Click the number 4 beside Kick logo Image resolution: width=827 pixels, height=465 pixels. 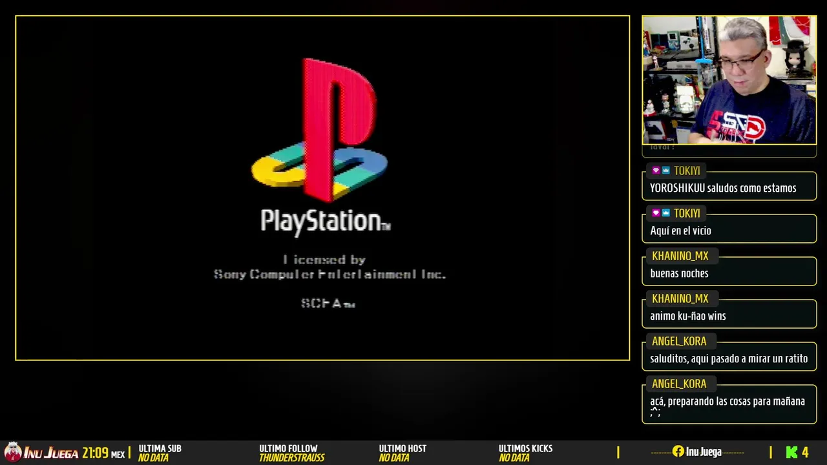pyautogui.click(x=805, y=452)
